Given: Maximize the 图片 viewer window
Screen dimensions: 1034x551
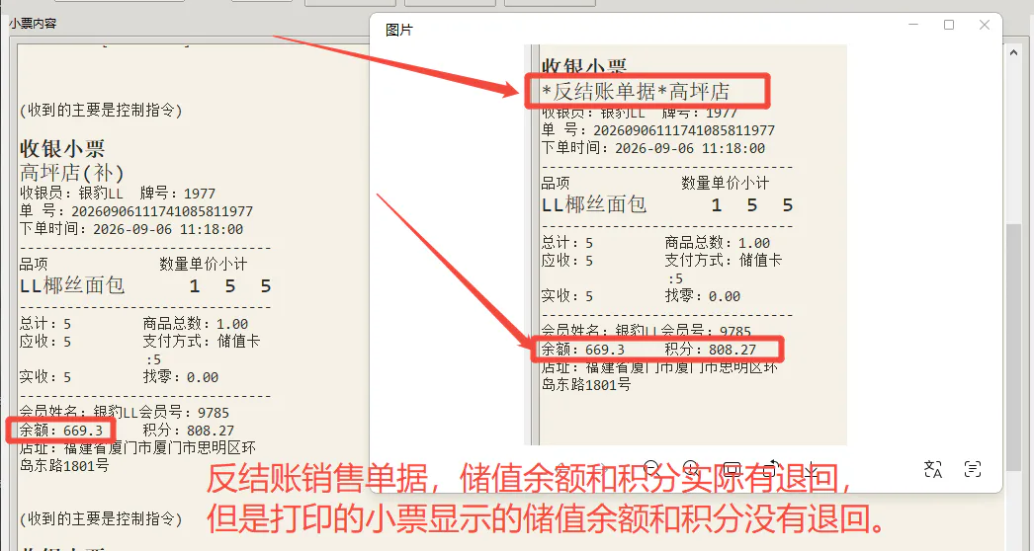Looking at the screenshot, I should 949,25.
